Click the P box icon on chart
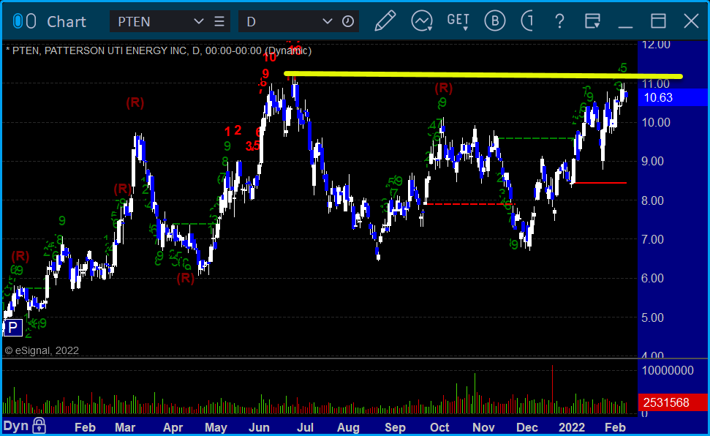This screenshot has height=436, width=710. pyautogui.click(x=12, y=327)
